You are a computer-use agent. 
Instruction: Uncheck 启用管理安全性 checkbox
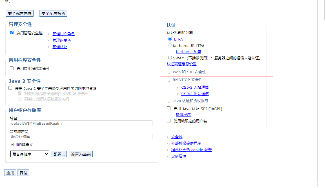coord(12,33)
